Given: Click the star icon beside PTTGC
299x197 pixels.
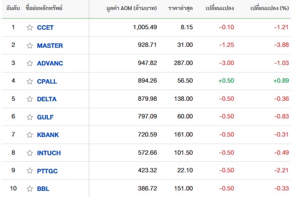Looking at the screenshot, I should coord(30,171).
